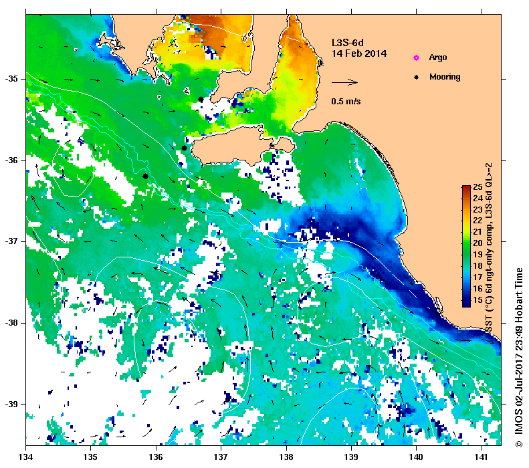Click longitude label 136
529x468 pixels.
point(156,457)
